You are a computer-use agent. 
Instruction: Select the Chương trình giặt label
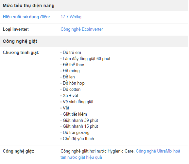coord(21,53)
